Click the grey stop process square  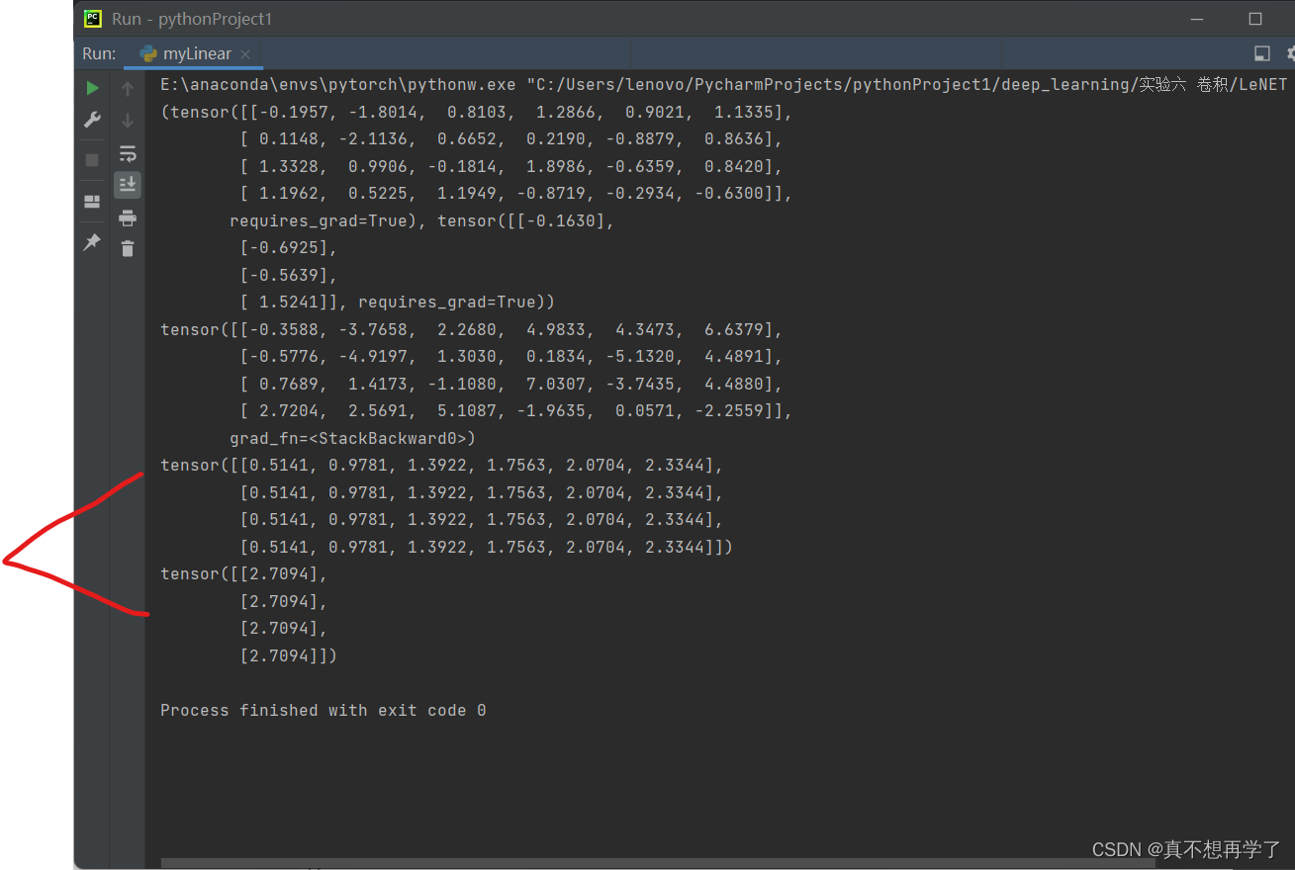pyautogui.click(x=92, y=160)
